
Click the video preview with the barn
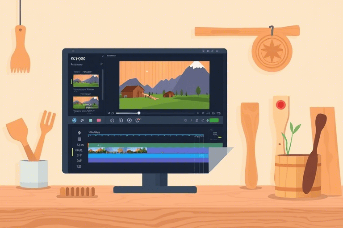click(x=164, y=85)
